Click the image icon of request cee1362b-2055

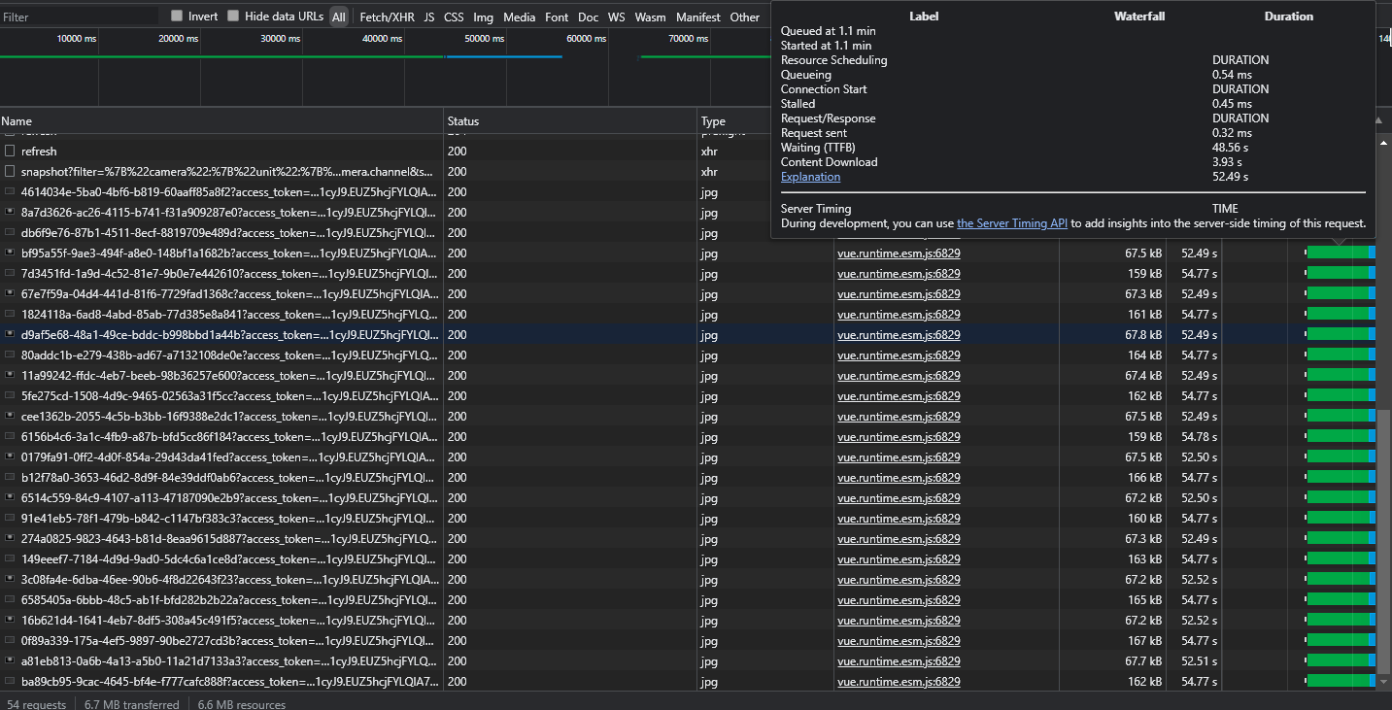click(x=10, y=417)
